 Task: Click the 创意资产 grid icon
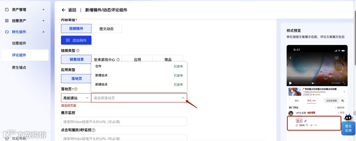coord(7,21)
